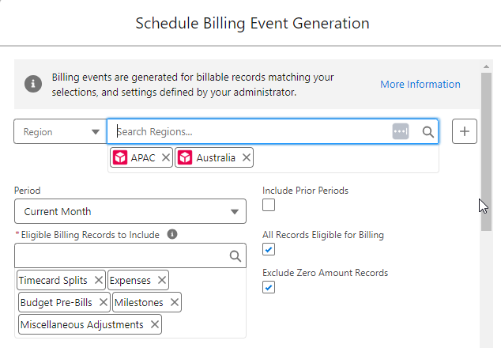Open the More Information link
The width and height of the screenshot is (501, 348).
coord(420,84)
